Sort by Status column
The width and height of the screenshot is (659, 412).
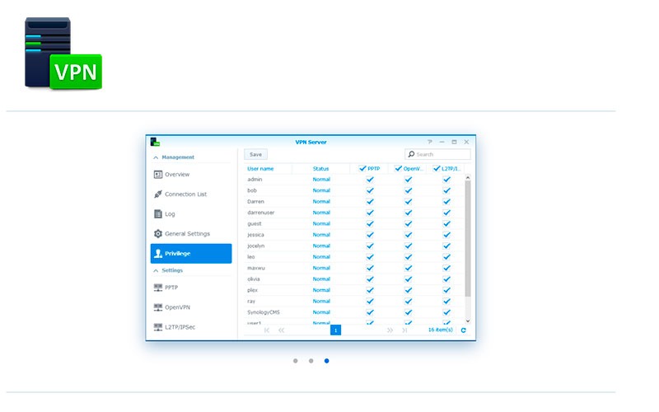[321, 169]
